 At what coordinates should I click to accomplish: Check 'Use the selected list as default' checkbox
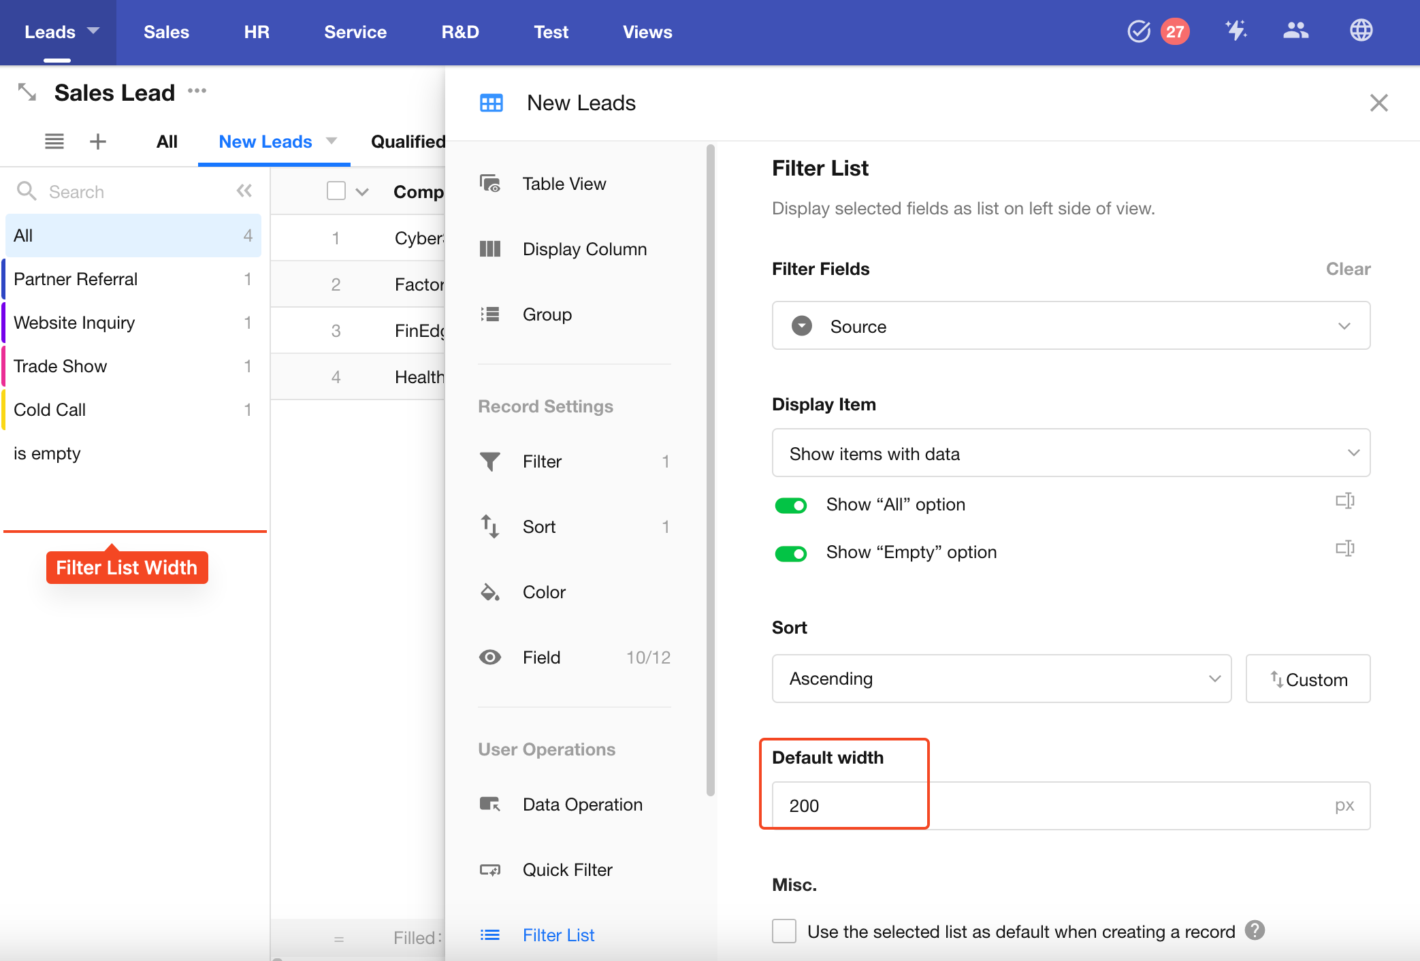tap(784, 931)
